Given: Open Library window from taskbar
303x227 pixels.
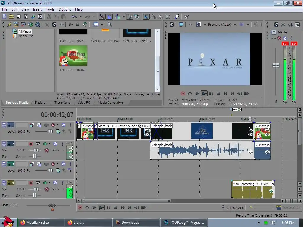Looking at the screenshot, I should point(88,223).
